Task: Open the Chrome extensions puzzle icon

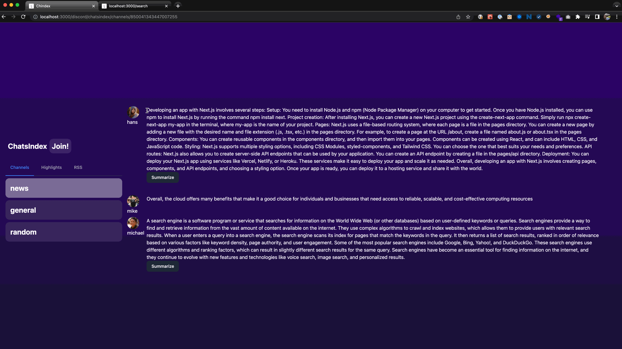Action: [578, 17]
